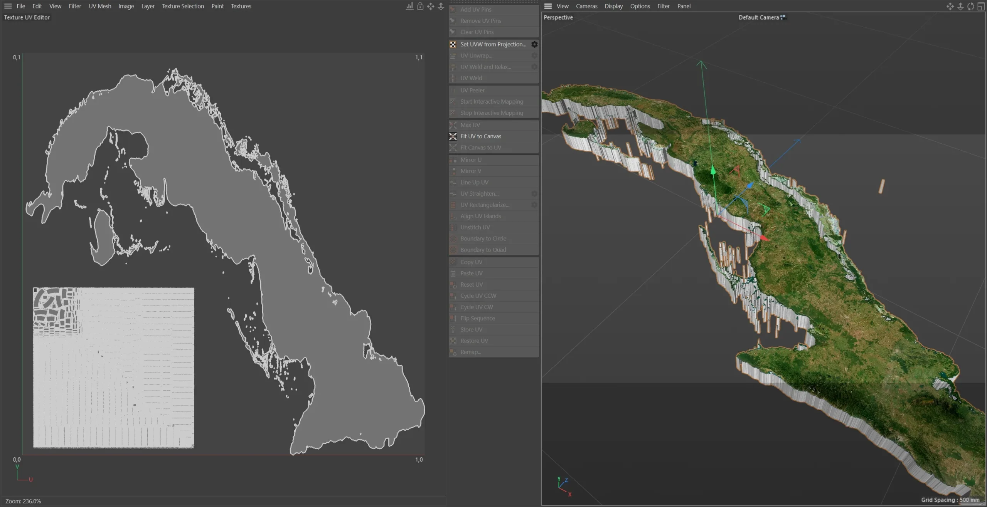Screen dimensions: 987x507
Task: Open the Textures menu
Action: 241,6
